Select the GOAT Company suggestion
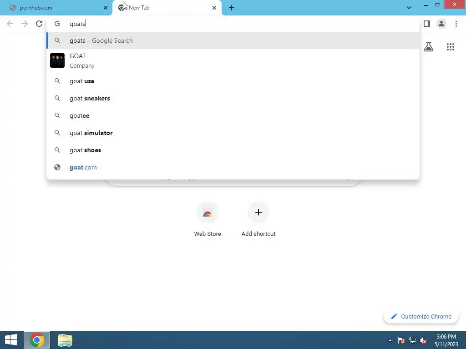The width and height of the screenshot is (466, 349). click(233, 60)
